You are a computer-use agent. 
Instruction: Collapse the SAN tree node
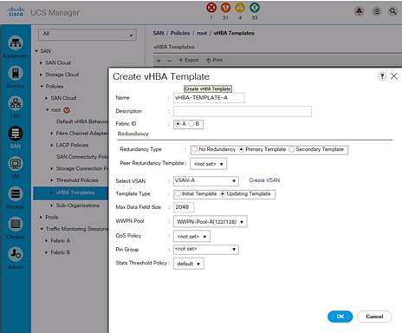pos(36,51)
